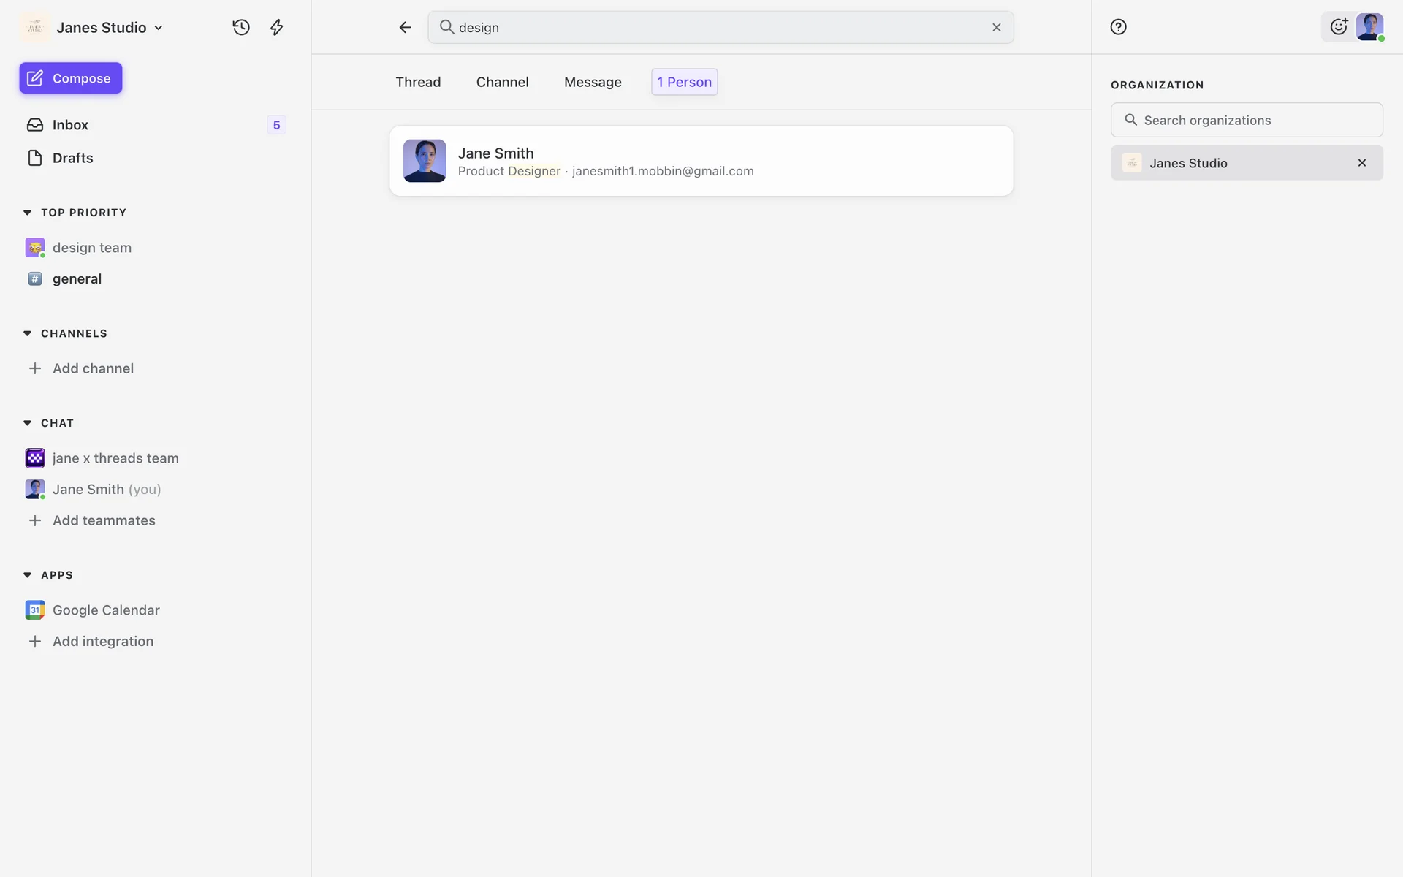
Task: Click the back arrow beside search
Action: point(405,27)
